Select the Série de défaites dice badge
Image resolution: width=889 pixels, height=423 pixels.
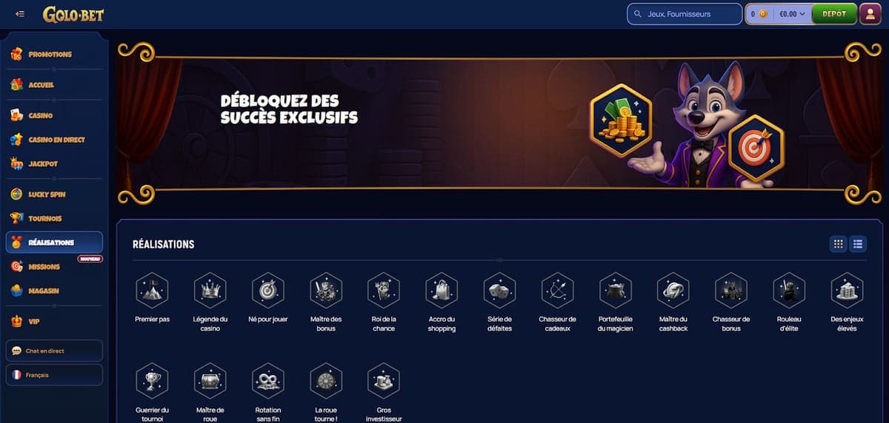click(499, 291)
